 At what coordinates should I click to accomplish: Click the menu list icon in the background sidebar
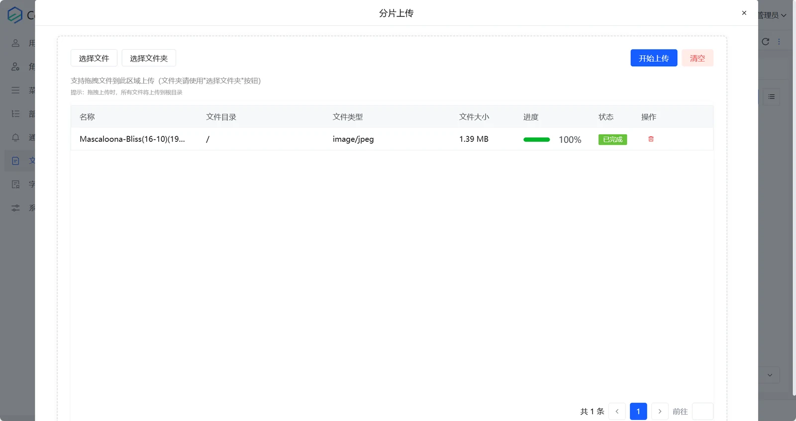coord(16,90)
